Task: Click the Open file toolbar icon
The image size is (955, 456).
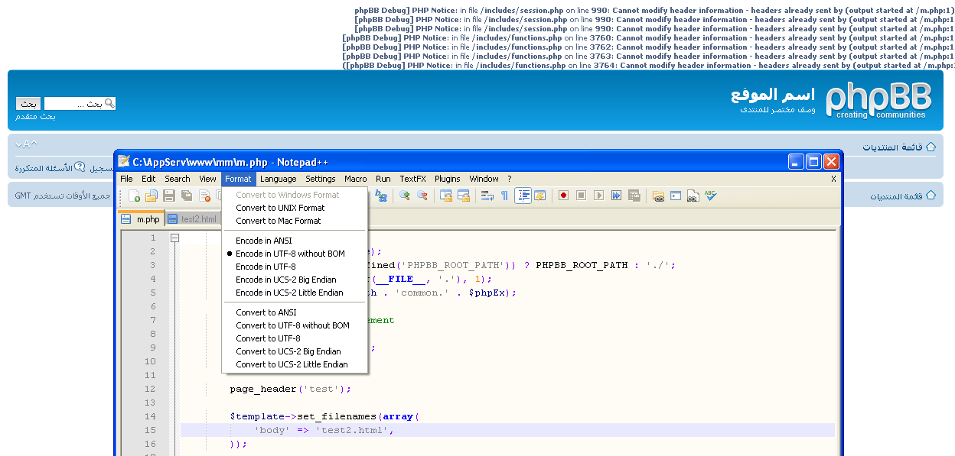Action: point(152,196)
